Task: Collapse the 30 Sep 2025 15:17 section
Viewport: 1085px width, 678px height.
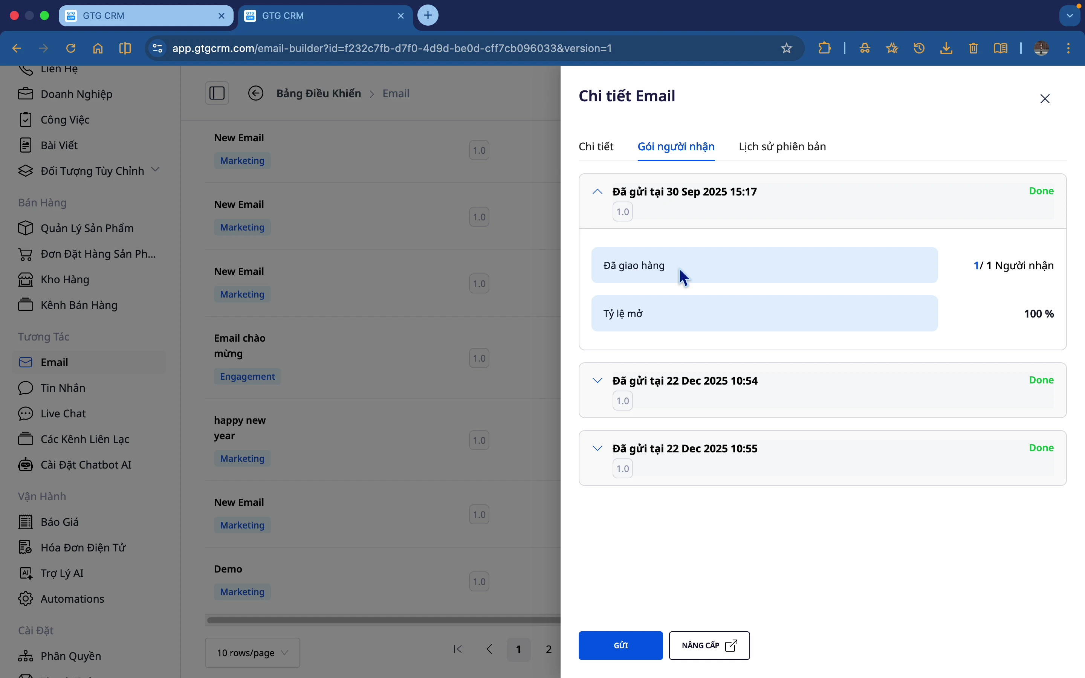Action: coord(597,191)
